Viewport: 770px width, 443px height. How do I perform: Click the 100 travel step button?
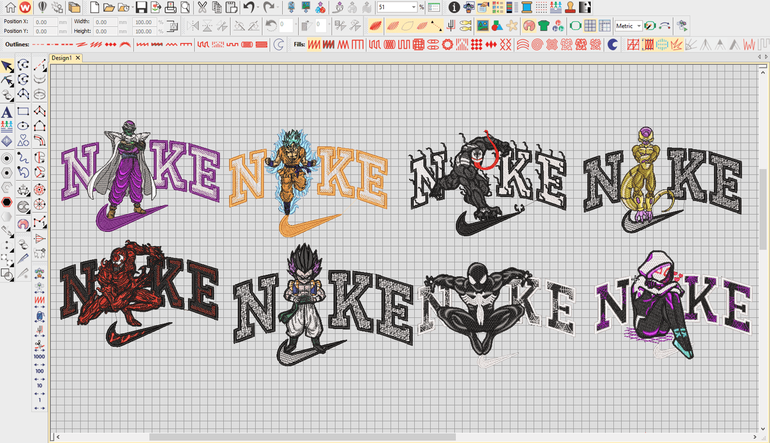tap(39, 371)
